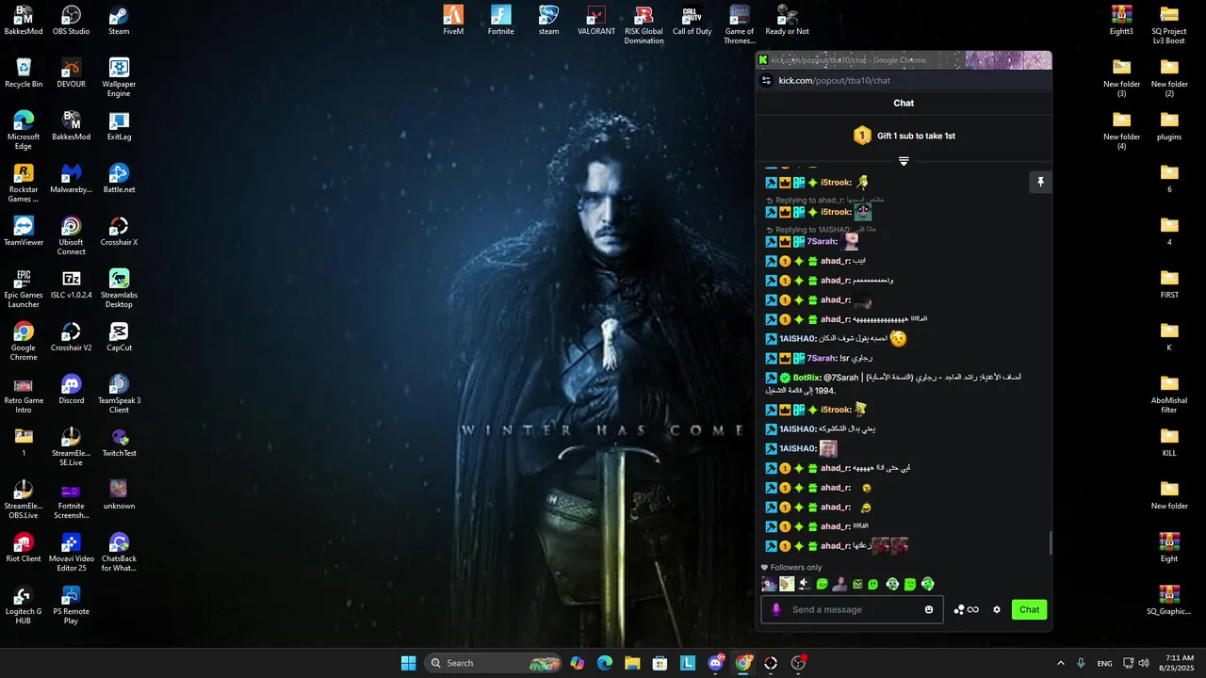Open the KILL folder
1206x678 pixels.
click(1169, 442)
